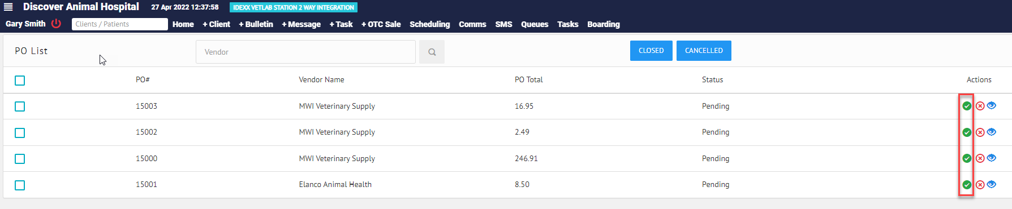Open the hamburger menu icon

coord(8,7)
